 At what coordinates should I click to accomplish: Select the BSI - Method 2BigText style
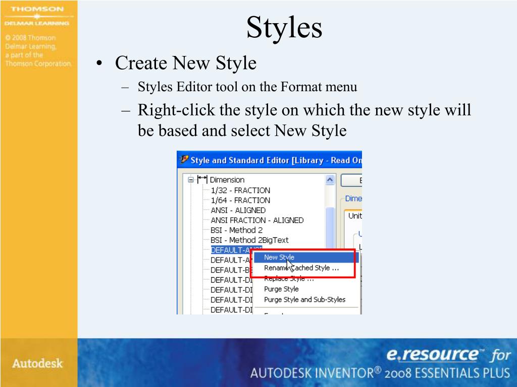point(249,240)
